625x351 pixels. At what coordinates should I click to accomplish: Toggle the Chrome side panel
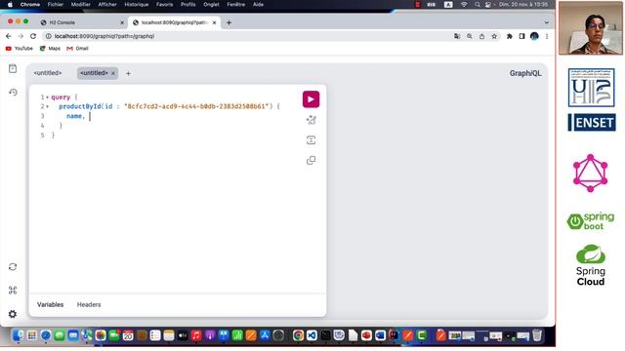click(x=521, y=36)
